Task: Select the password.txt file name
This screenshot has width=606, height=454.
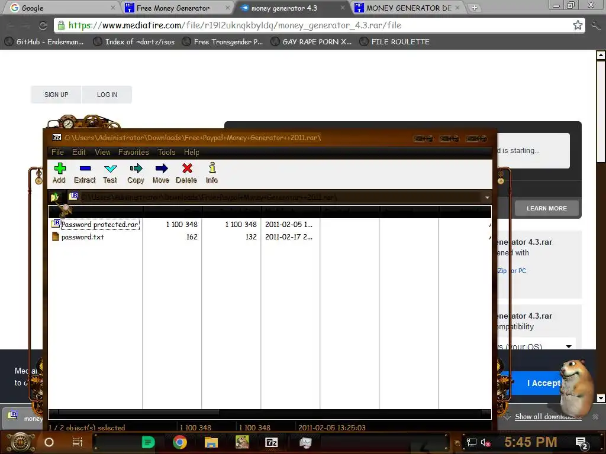Action: click(83, 237)
